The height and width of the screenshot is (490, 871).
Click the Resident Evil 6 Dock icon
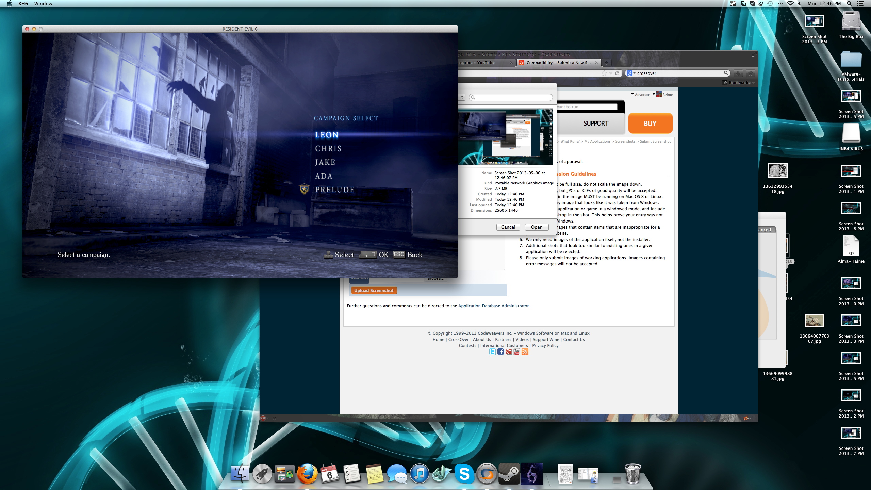(x=531, y=473)
